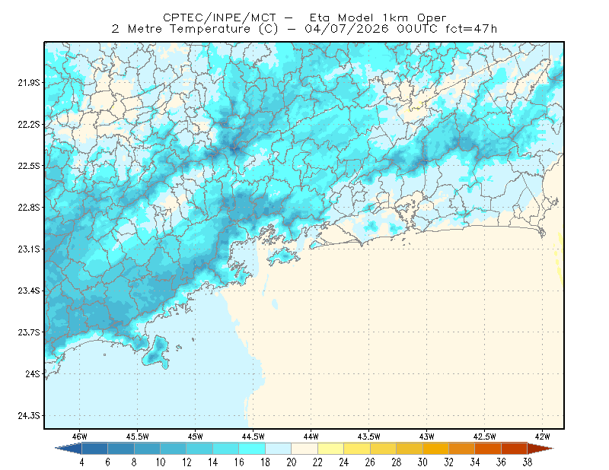The image size is (609, 470).
Task: Click the legend value 38 under the color bar
Action: pos(528,462)
